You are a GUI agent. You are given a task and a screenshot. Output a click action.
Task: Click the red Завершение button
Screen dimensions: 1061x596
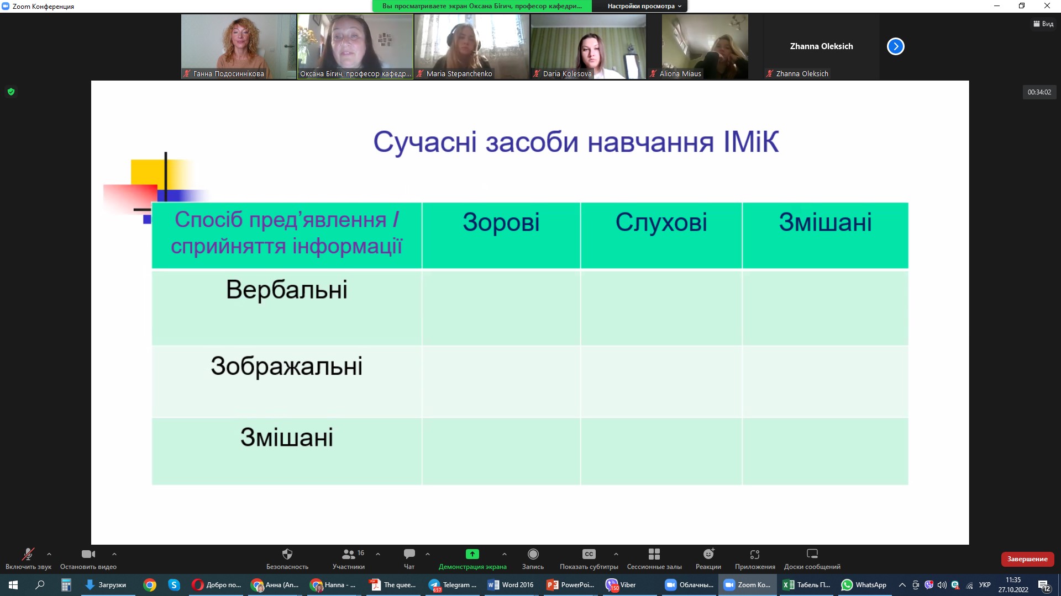[1027, 559]
